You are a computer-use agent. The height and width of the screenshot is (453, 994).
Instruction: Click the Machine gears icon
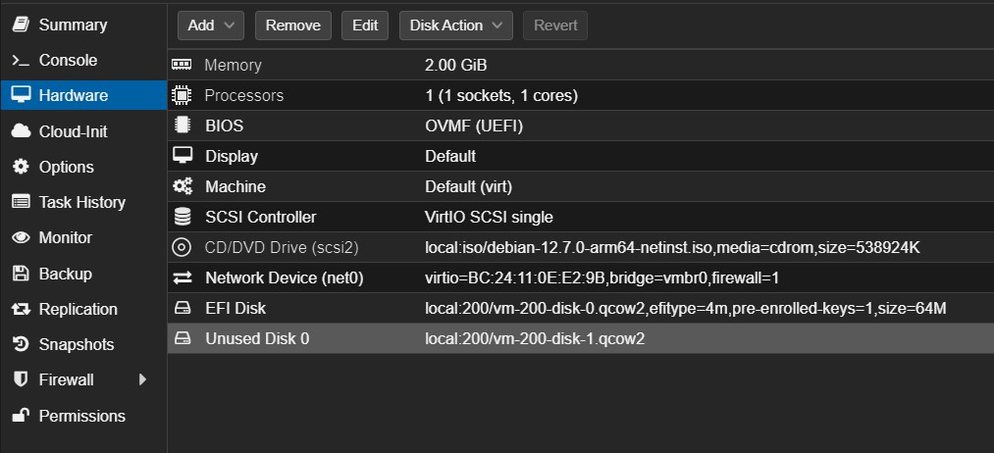[x=182, y=186]
